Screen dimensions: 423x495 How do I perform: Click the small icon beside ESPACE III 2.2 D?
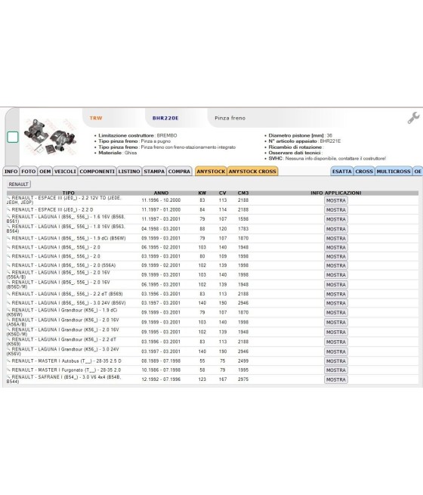pos(8,209)
